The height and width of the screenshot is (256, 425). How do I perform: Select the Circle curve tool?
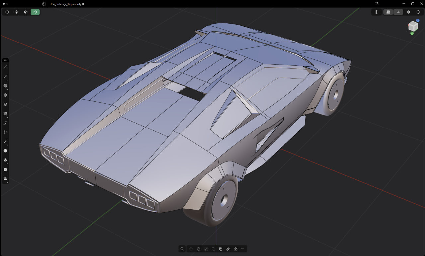[x=5, y=86]
